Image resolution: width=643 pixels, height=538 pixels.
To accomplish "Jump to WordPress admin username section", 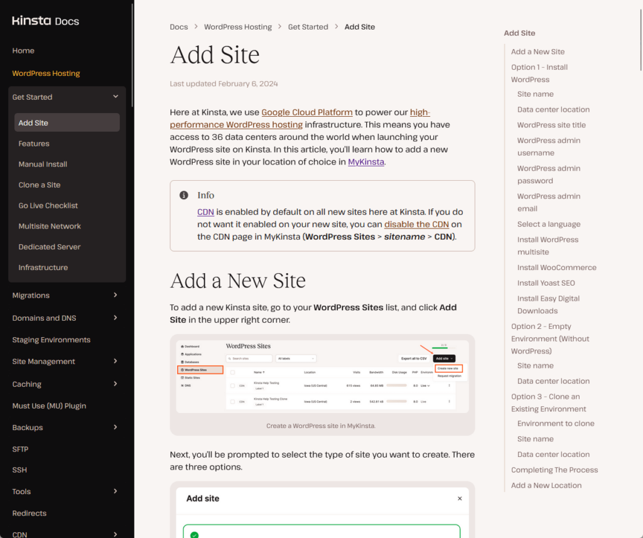I will pyautogui.click(x=549, y=147).
